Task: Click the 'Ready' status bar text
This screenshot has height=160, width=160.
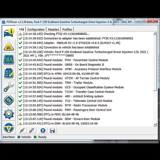Action: (43, 137)
